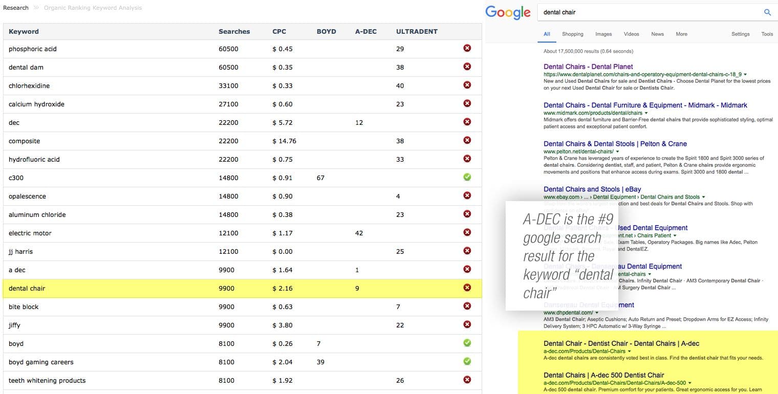Image resolution: width=778 pixels, height=394 pixels.
Task: Select the opalescence keyword cell
Action: [x=27, y=196]
